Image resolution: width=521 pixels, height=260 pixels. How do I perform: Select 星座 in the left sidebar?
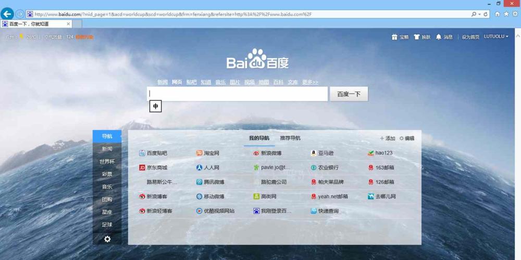pos(107,212)
